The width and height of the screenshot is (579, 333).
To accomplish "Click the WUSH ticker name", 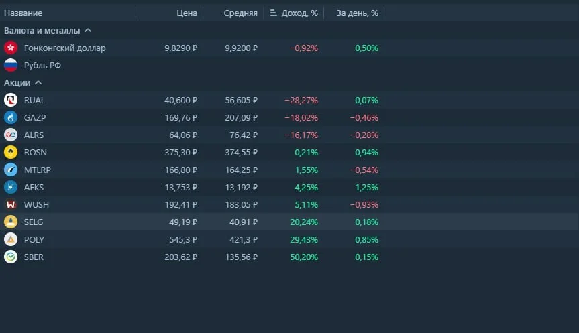I will tap(36, 204).
